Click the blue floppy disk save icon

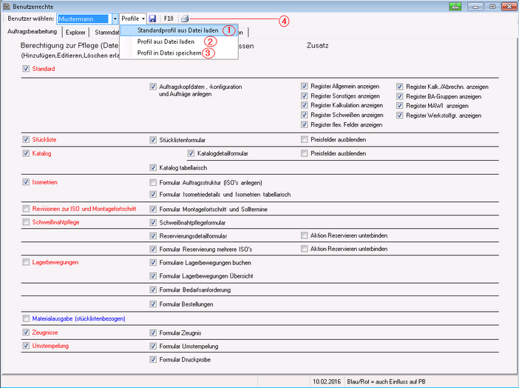[152, 18]
